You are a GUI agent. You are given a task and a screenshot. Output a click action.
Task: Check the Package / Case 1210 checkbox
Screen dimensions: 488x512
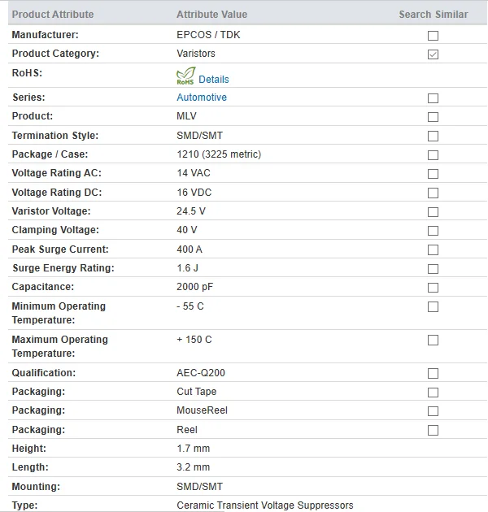click(433, 154)
